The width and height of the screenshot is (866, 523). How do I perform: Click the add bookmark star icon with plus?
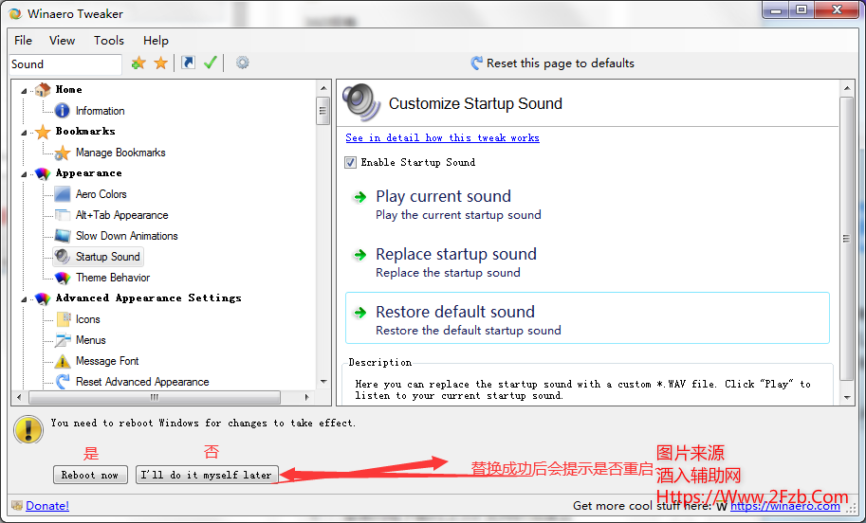[x=138, y=63]
